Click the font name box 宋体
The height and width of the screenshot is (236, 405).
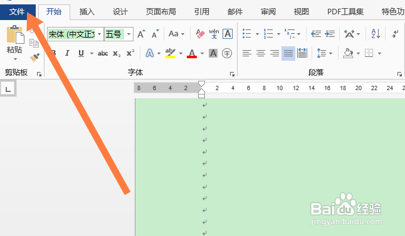pyautogui.click(x=71, y=34)
